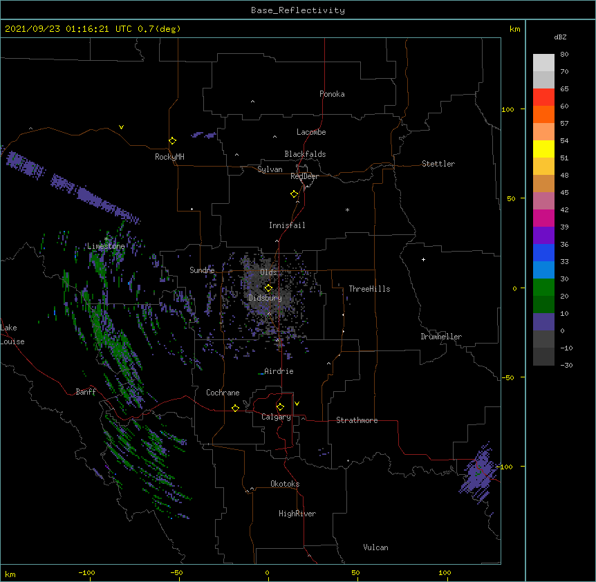The height and width of the screenshot is (582, 596).
Task: Click the yellow diamond marker above the Calgary label
Action: 280,407
